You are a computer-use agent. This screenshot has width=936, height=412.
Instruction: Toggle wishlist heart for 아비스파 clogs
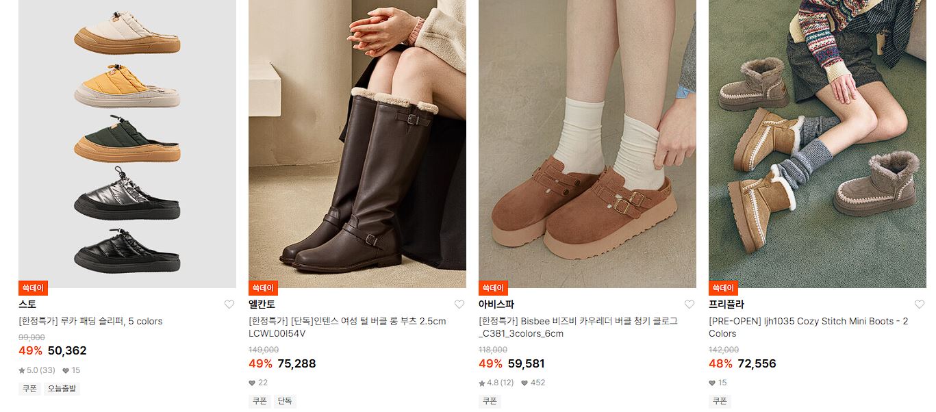tap(690, 305)
